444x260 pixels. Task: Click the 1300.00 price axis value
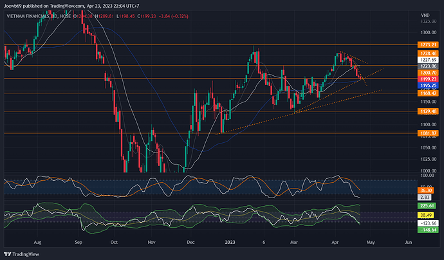click(428, 33)
